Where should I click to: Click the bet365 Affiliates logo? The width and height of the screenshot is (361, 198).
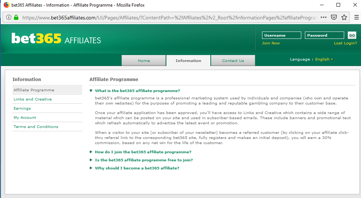click(56, 38)
